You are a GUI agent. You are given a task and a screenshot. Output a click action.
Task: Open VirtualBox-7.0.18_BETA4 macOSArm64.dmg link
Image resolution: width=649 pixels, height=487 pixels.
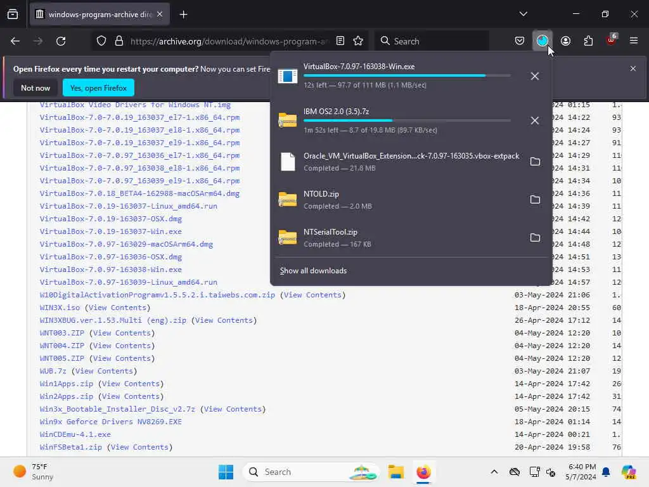[x=139, y=193]
